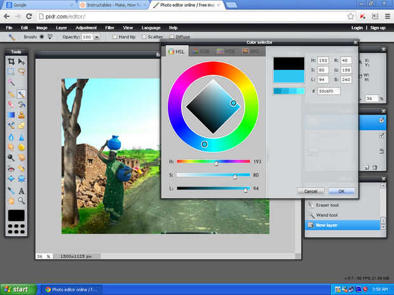This screenshot has height=295, width=394.
Task: Open the Language menu
Action: click(151, 28)
